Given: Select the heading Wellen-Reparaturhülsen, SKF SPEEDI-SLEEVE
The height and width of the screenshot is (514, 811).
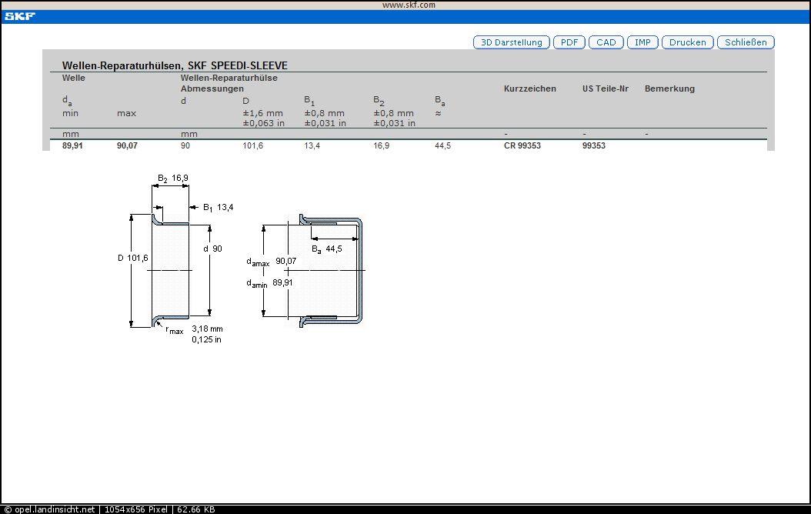Looking at the screenshot, I should pos(175,65).
